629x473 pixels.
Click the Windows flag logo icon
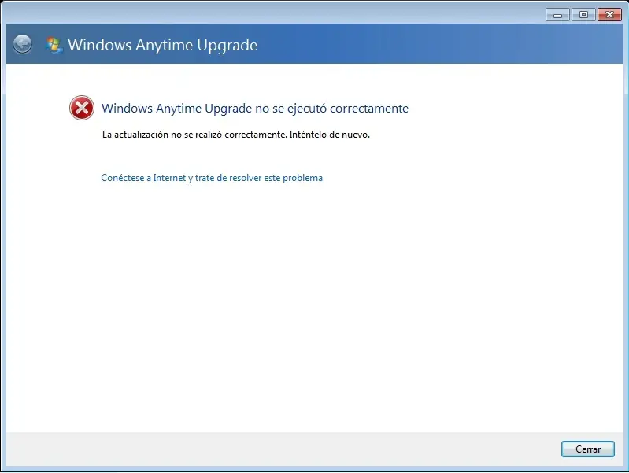coord(54,45)
